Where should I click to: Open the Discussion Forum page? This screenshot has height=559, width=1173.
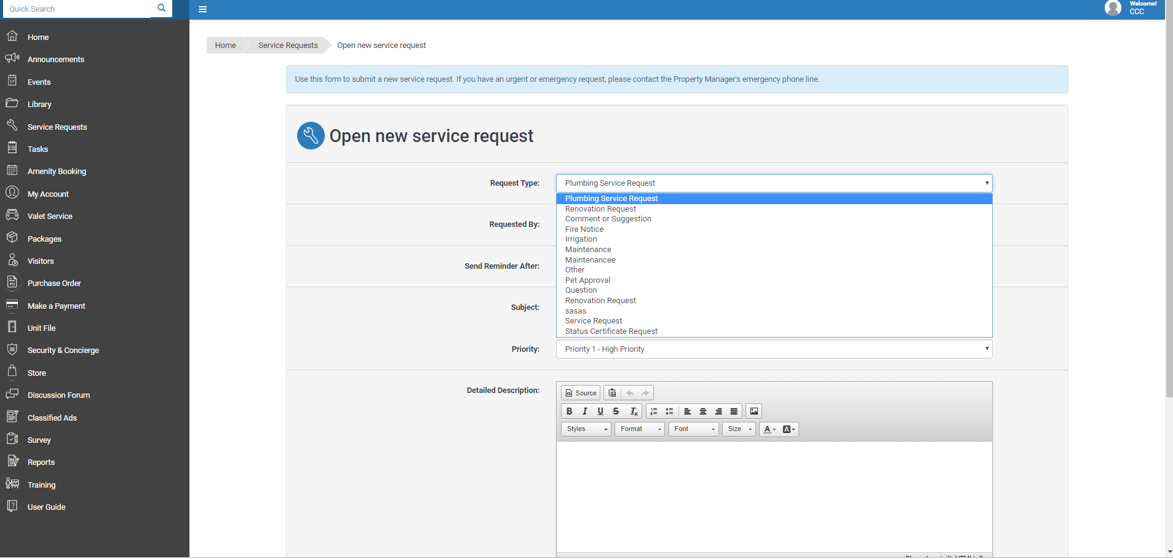(x=58, y=395)
